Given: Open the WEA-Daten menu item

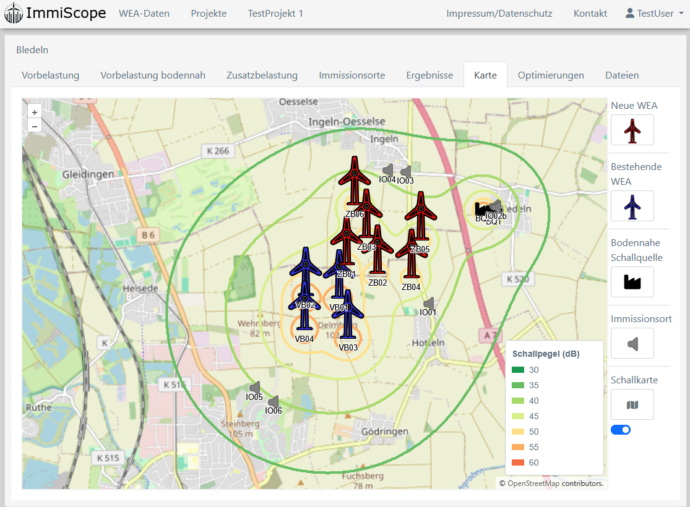Looking at the screenshot, I should (x=144, y=14).
